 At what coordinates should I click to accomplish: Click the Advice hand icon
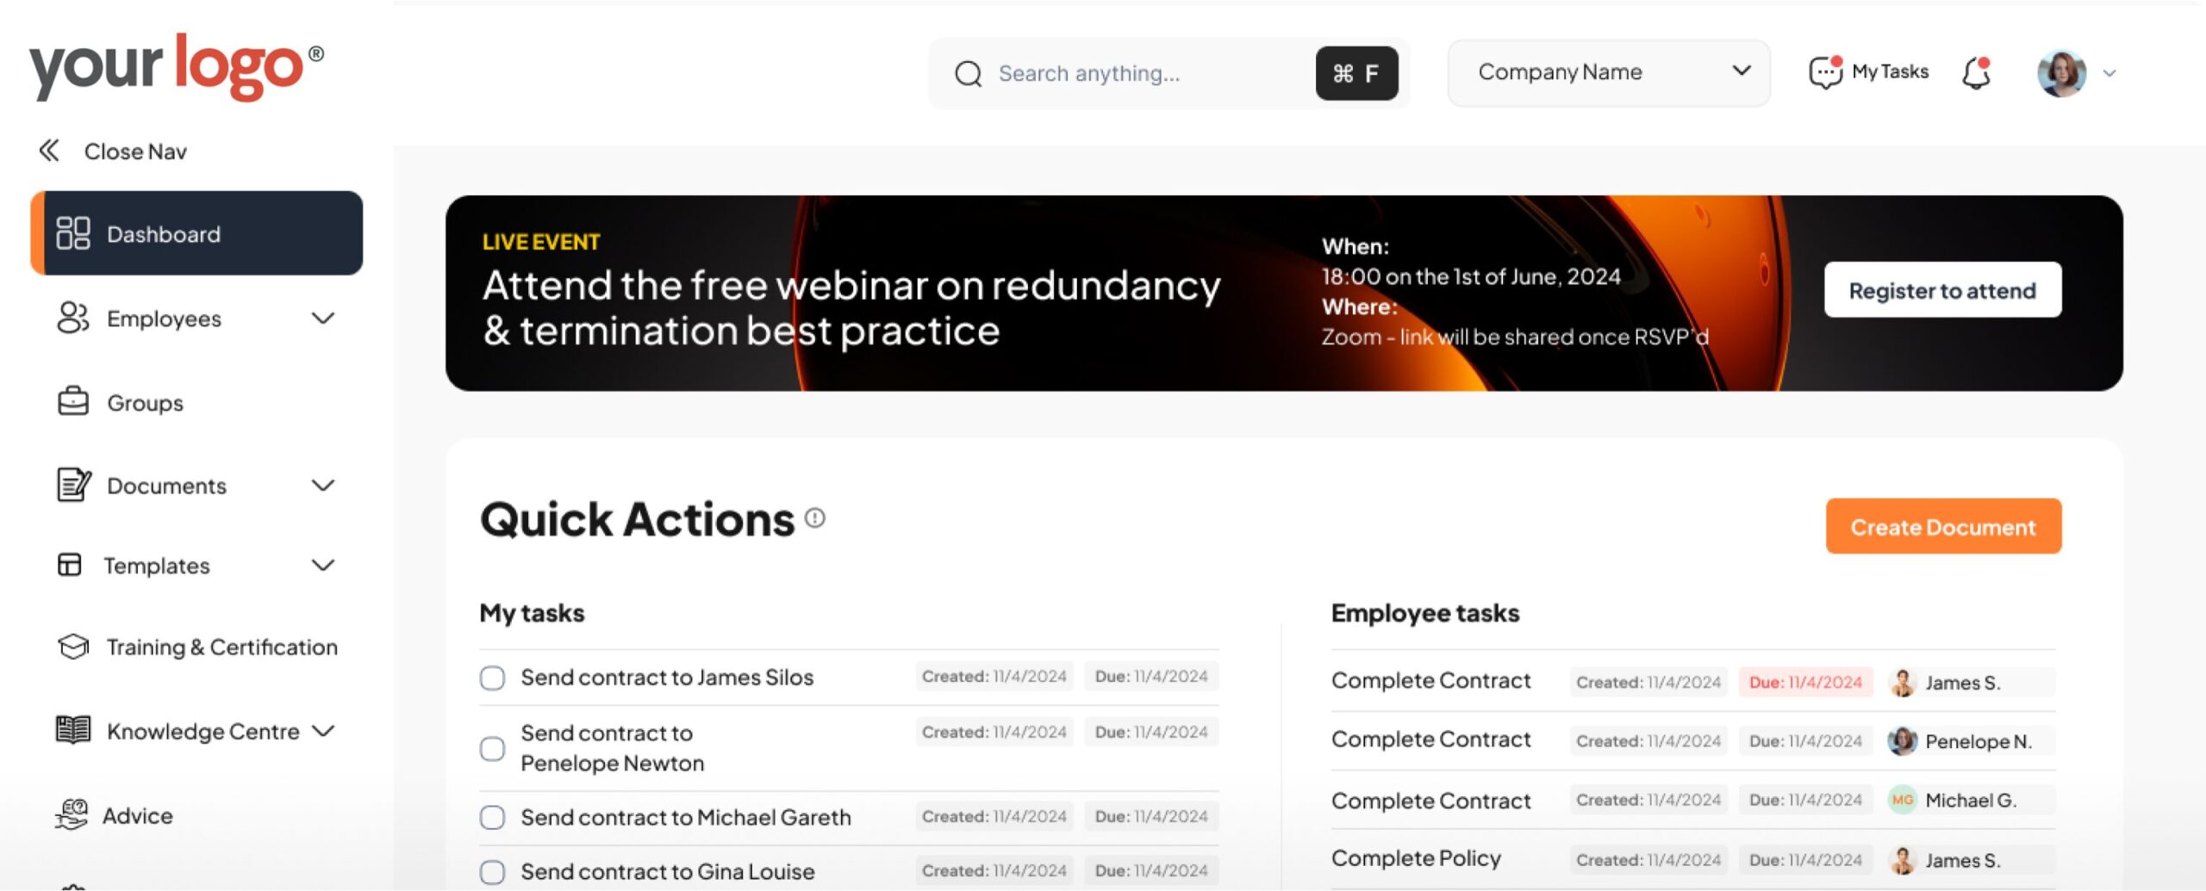coord(72,814)
